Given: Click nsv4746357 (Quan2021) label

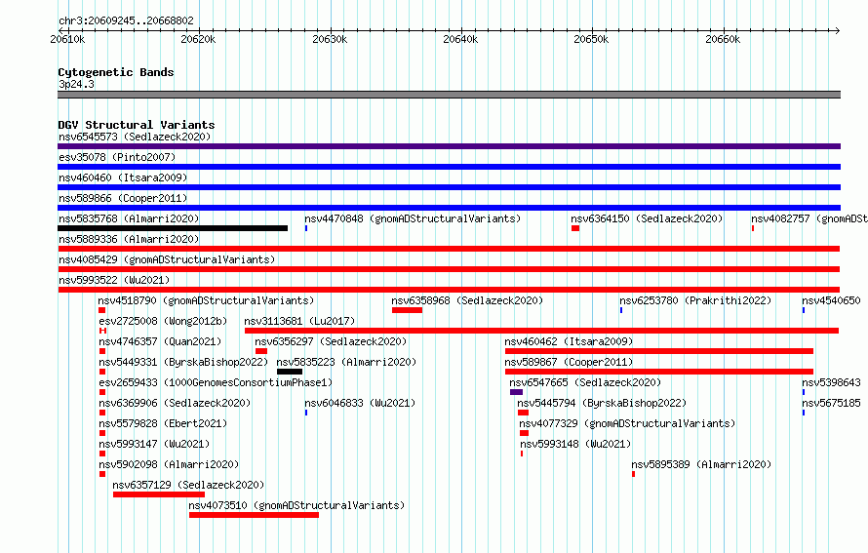Looking at the screenshot, I should (160, 341).
